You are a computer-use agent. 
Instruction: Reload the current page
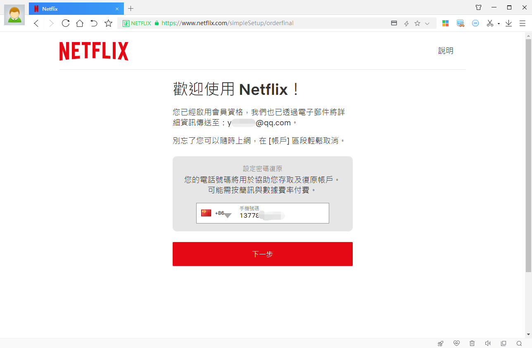[x=66, y=24]
